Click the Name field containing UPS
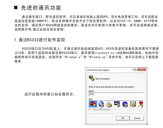This screenshot has width=163, height=128. (116, 94)
